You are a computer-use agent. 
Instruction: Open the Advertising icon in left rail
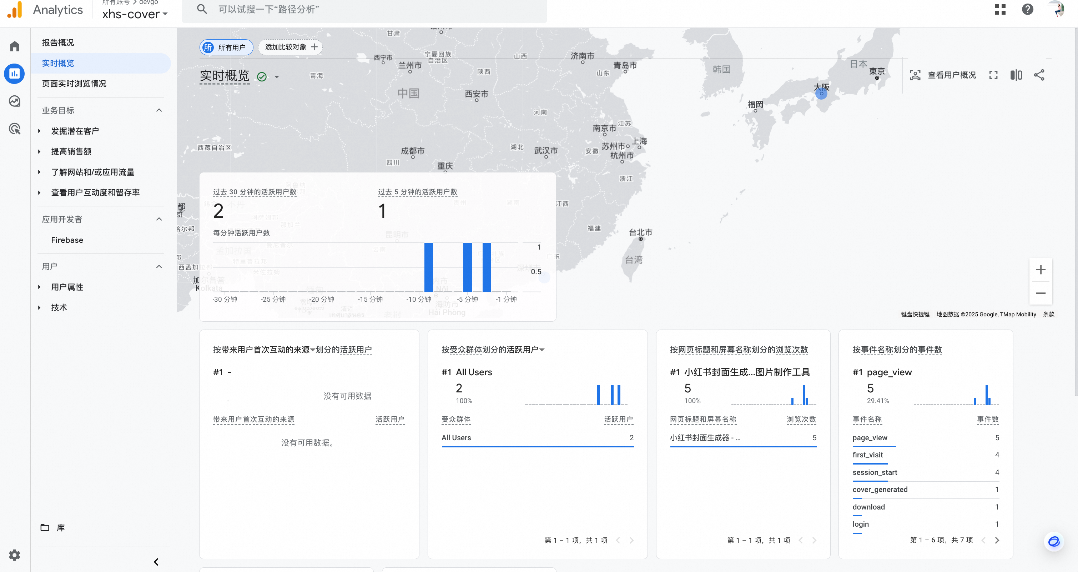coord(15,129)
